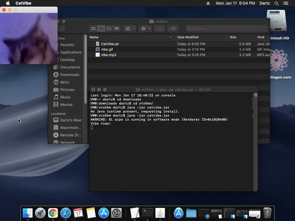
Task: Click the eject icon in menu bar
Action: click(x=208, y=3)
